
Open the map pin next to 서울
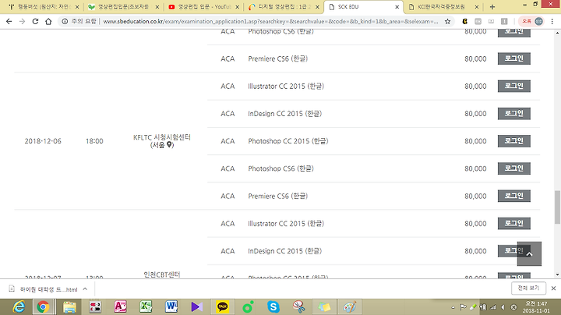(x=170, y=144)
